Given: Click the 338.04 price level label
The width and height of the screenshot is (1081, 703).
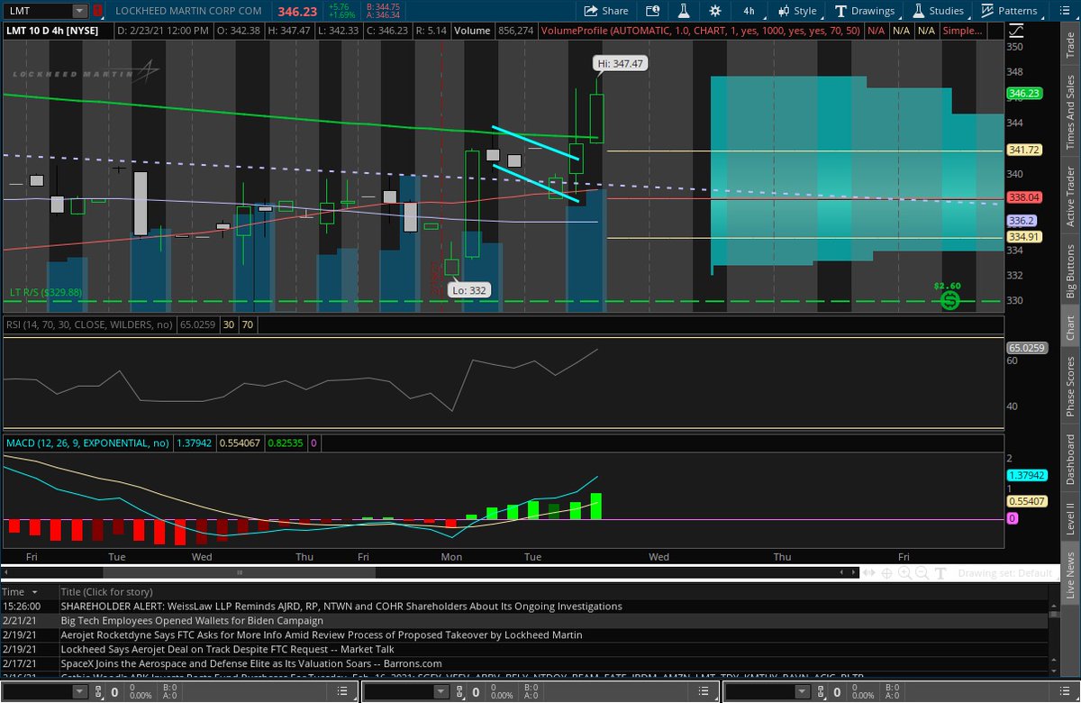Looking at the screenshot, I should pyautogui.click(x=1025, y=197).
